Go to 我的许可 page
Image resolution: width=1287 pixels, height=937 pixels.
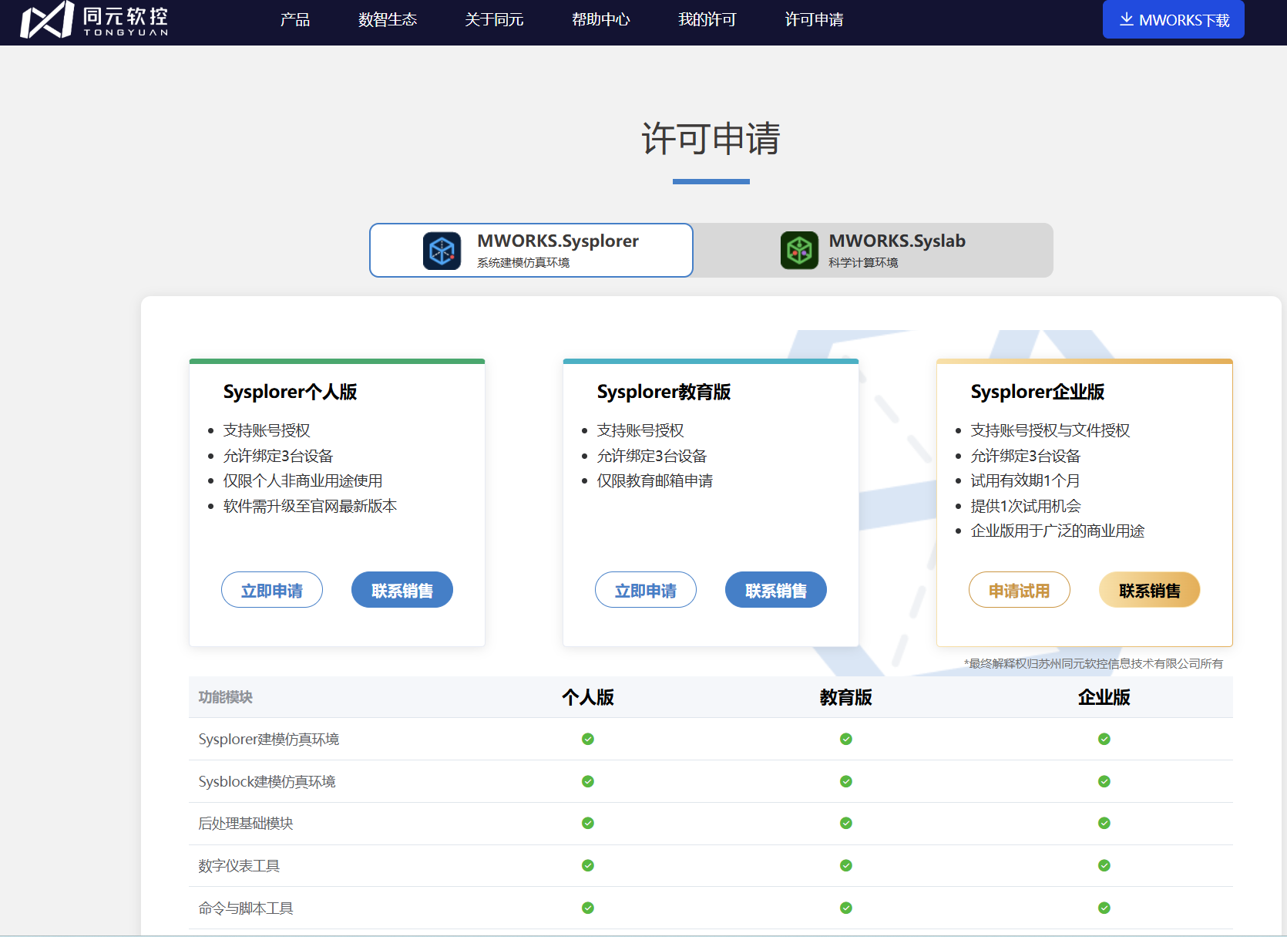[x=707, y=20]
